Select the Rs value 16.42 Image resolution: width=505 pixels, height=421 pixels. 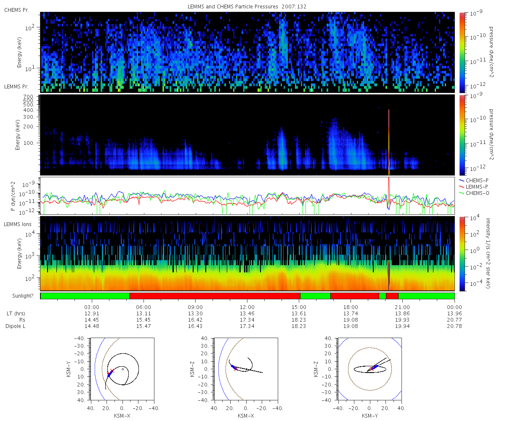[196, 320]
